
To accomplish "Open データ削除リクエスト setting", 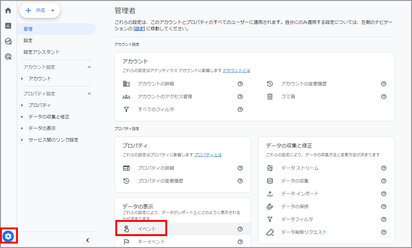I will pos(304,232).
